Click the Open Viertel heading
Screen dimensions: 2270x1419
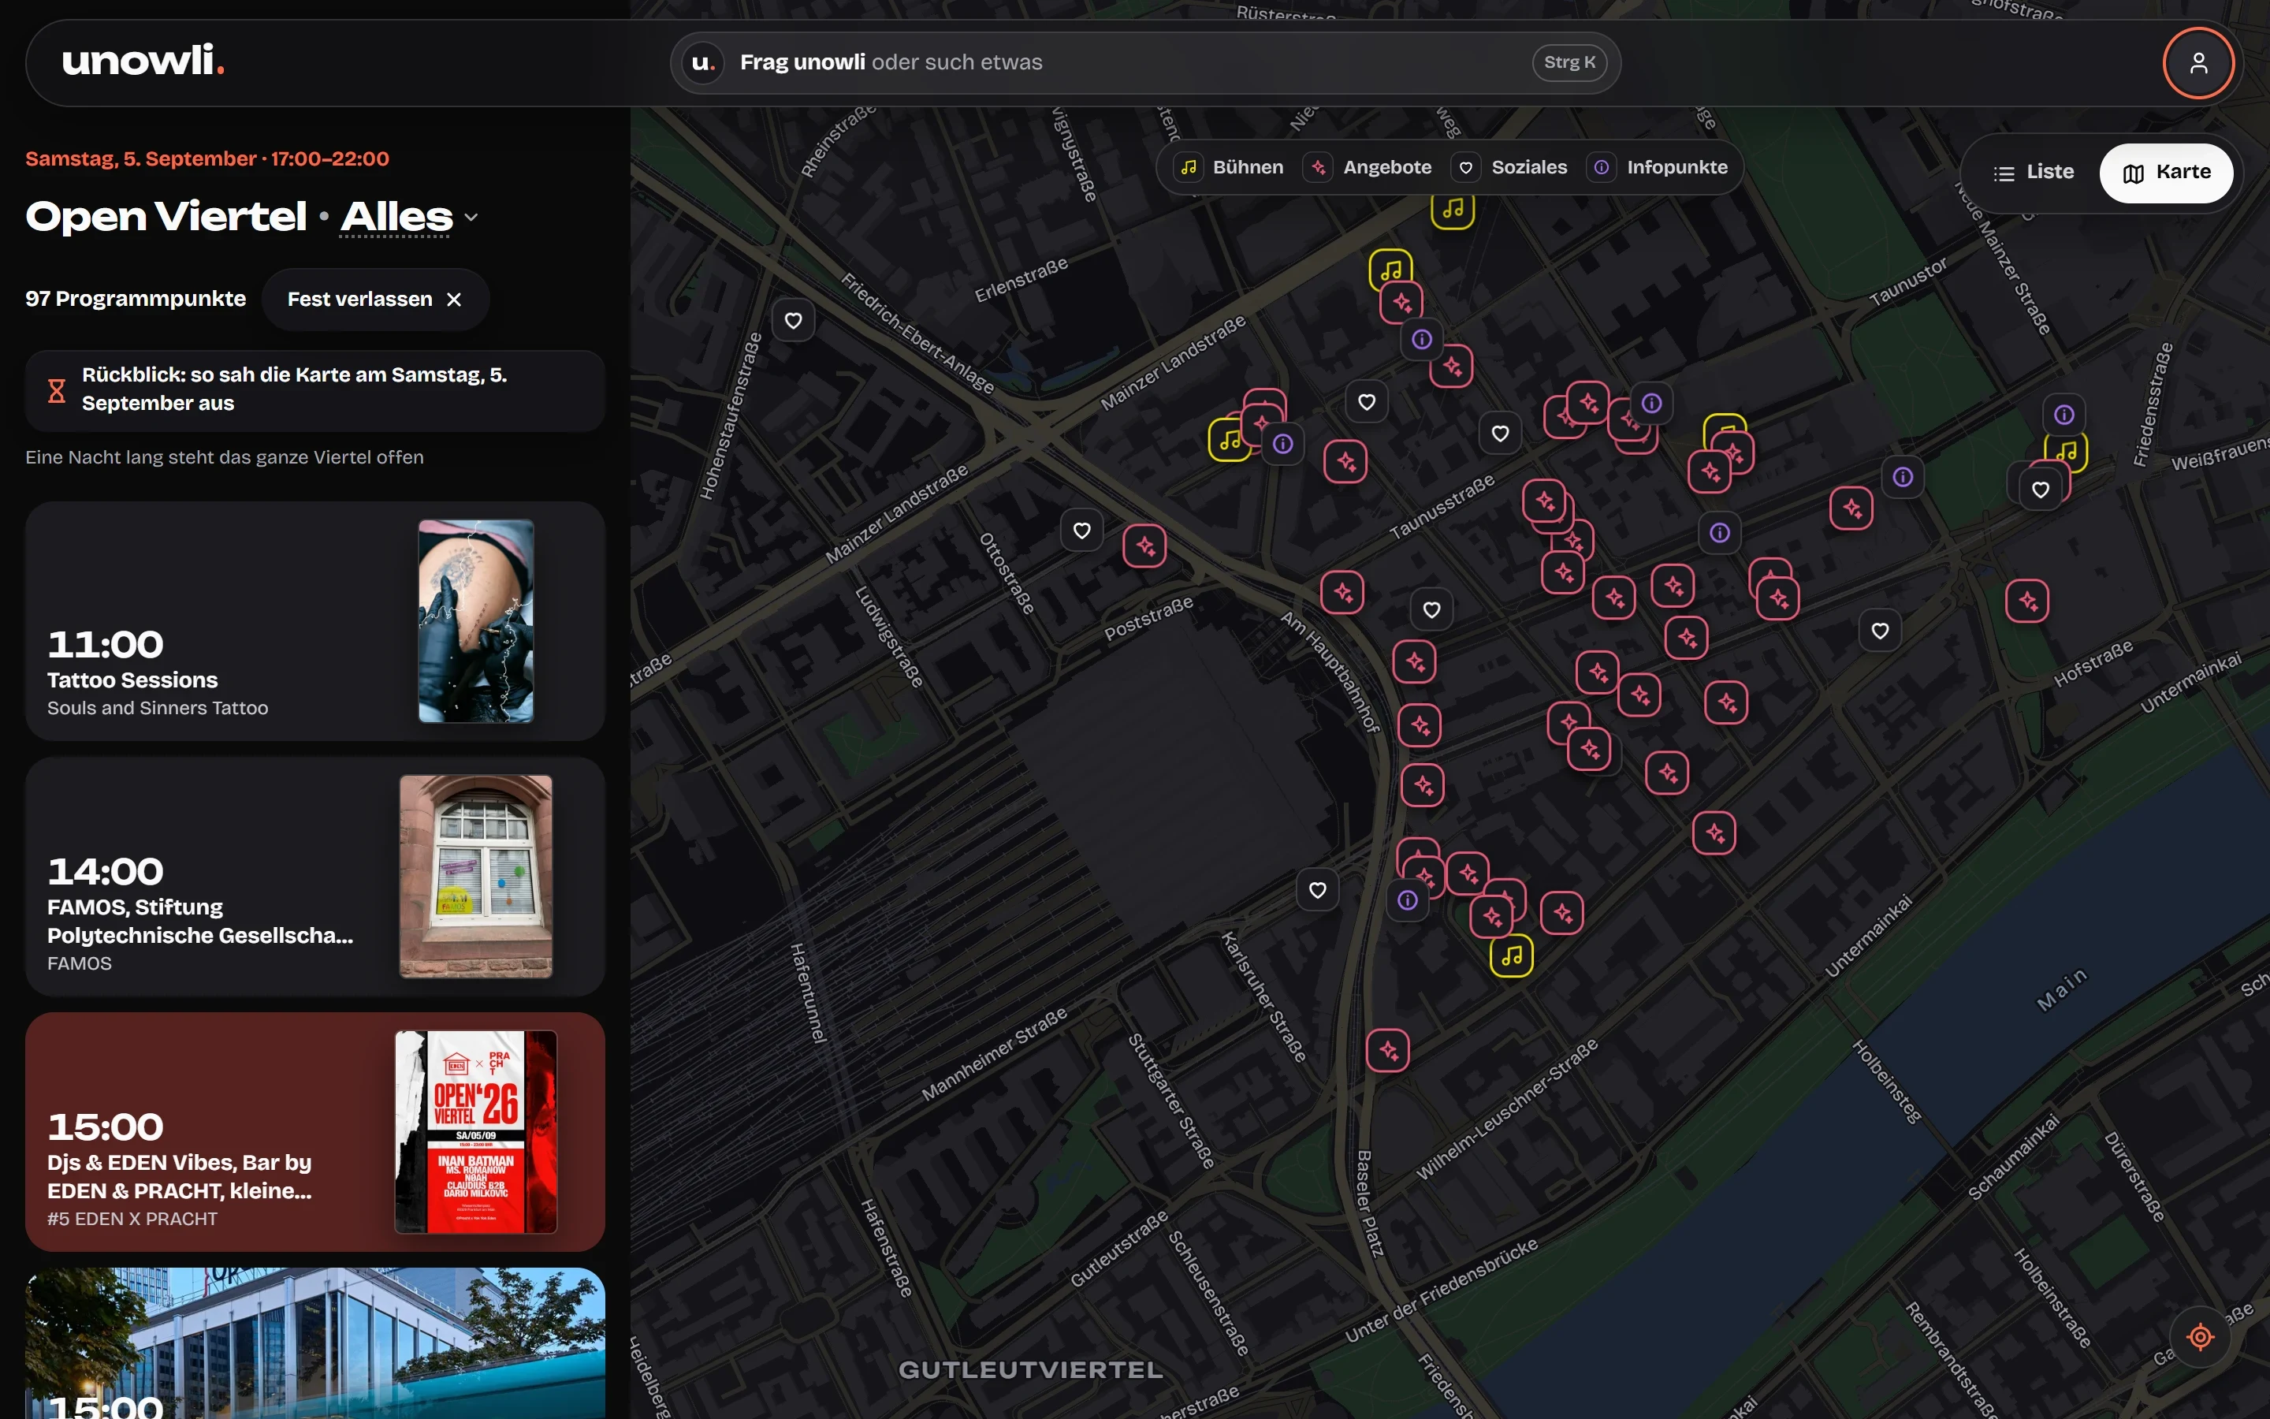pos(166,217)
